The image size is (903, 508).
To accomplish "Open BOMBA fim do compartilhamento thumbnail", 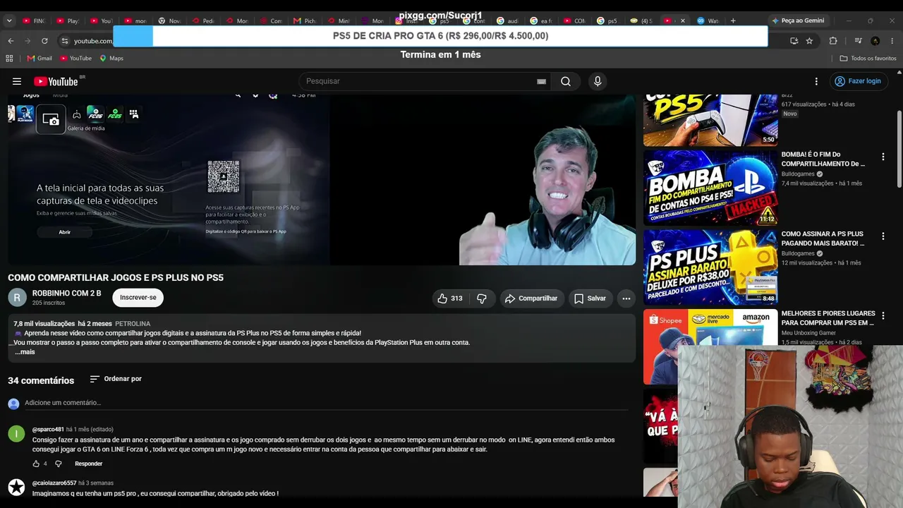I will coord(710,187).
